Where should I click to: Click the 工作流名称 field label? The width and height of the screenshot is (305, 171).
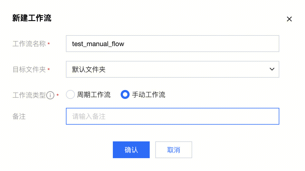tap(29, 44)
